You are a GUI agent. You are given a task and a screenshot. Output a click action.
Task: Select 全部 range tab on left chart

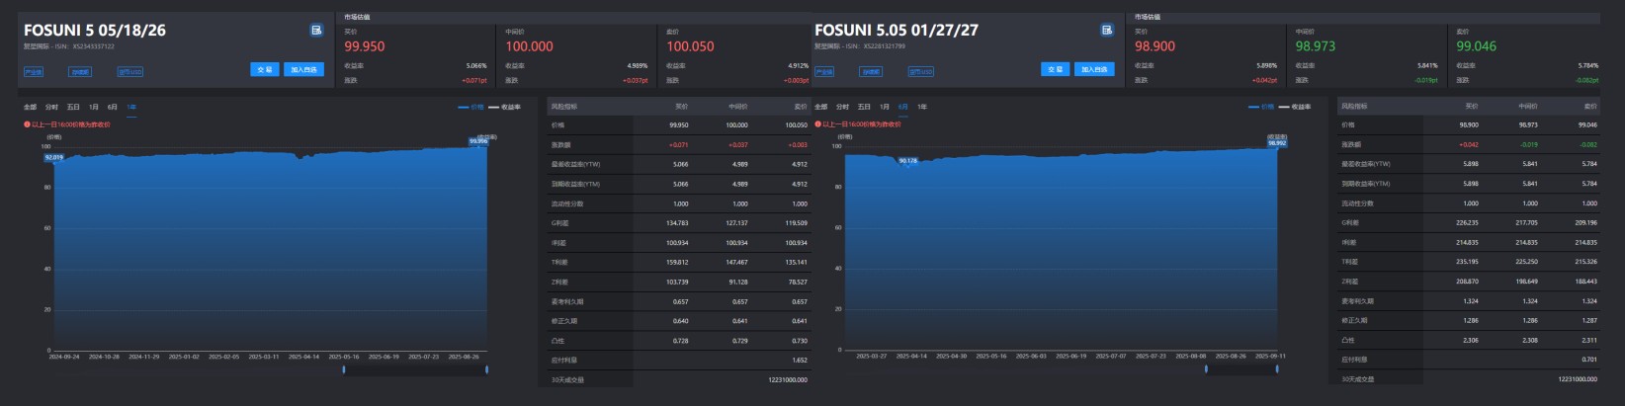coord(30,107)
